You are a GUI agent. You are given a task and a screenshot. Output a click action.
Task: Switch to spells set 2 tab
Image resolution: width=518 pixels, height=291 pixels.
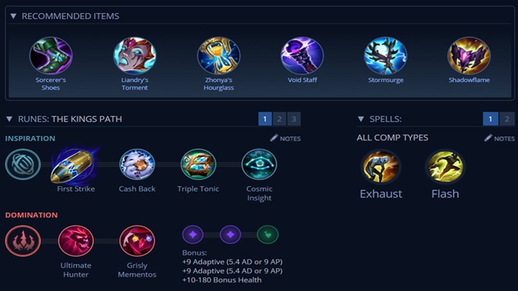click(x=507, y=119)
